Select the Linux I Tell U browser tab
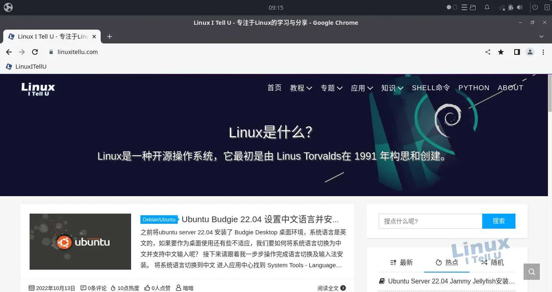Viewport: 552px width, 292px height. [x=52, y=36]
